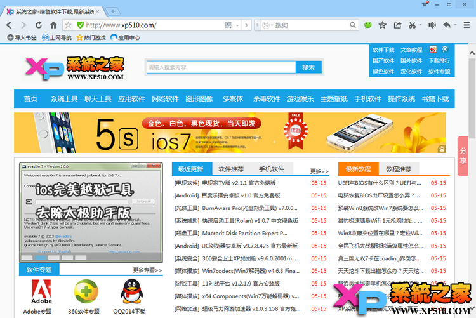Click the red 分享 side tab
The height and width of the screenshot is (318, 476).
463,156
